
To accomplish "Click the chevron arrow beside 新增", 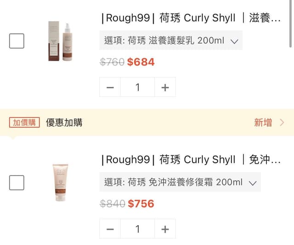I will click(x=282, y=122).
